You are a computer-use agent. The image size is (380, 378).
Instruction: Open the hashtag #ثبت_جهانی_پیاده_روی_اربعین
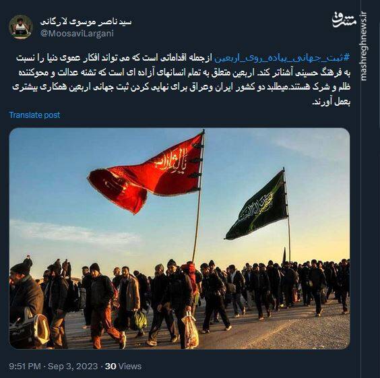click(x=282, y=58)
